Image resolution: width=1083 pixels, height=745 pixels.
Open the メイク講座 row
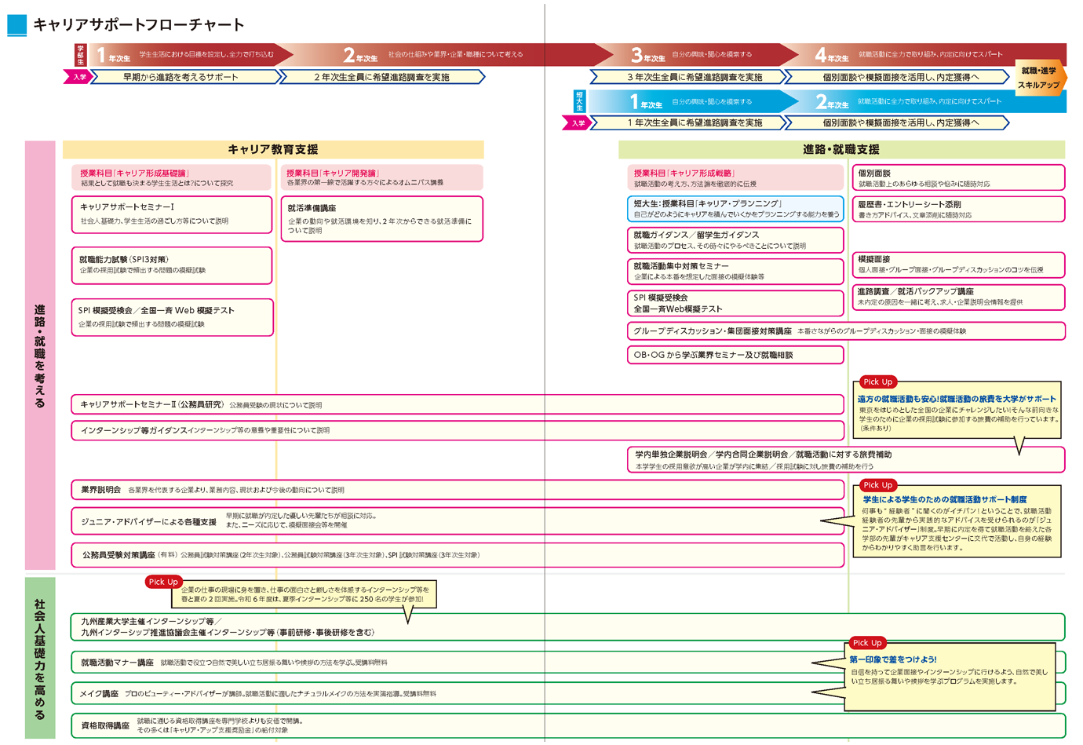(x=455, y=694)
